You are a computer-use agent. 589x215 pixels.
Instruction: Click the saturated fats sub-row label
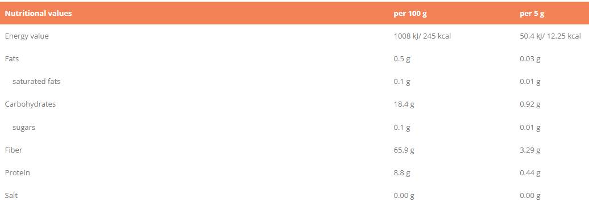(x=36, y=81)
